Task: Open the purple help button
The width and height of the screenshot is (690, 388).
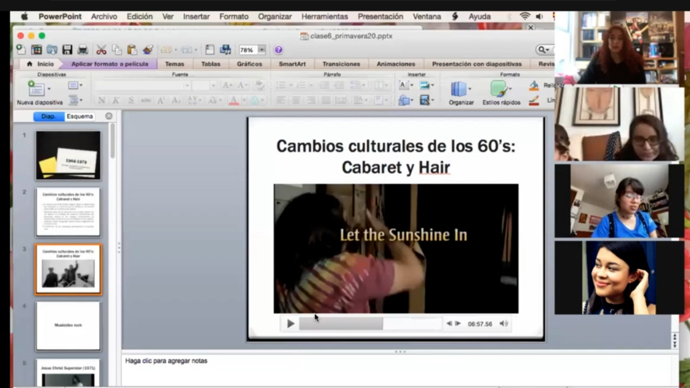Action: [x=278, y=50]
